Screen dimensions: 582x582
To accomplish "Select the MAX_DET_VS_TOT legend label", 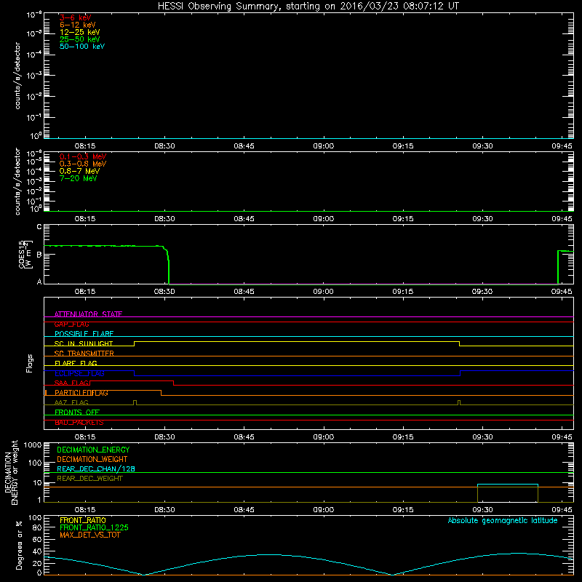I will pyautogui.click(x=89, y=535).
